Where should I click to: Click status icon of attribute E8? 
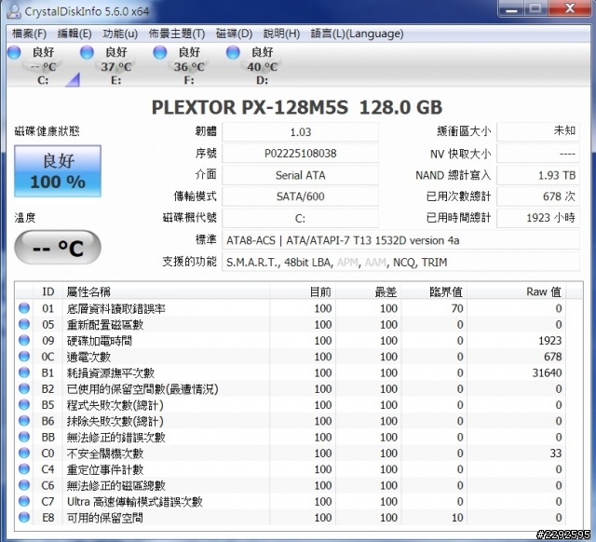[x=24, y=517]
